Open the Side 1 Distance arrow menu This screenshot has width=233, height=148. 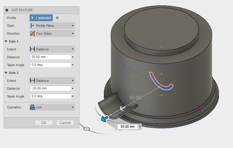73,57
